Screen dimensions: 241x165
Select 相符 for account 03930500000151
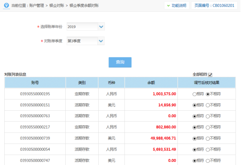(194, 105)
